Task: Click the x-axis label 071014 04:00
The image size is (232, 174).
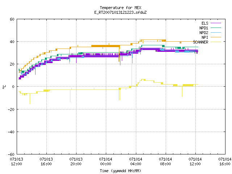Action: pos(136,162)
